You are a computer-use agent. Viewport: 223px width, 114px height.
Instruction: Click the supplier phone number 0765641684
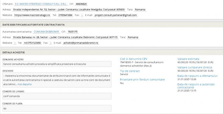click(65, 15)
